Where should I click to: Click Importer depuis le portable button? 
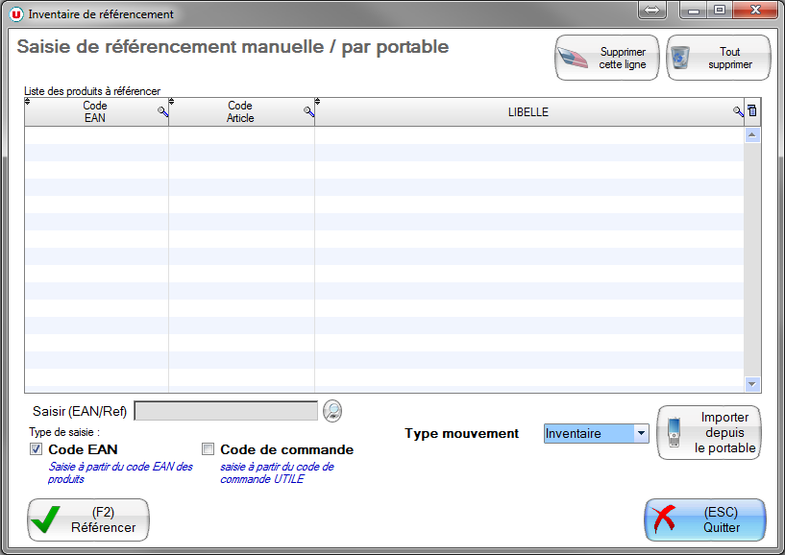(x=709, y=433)
